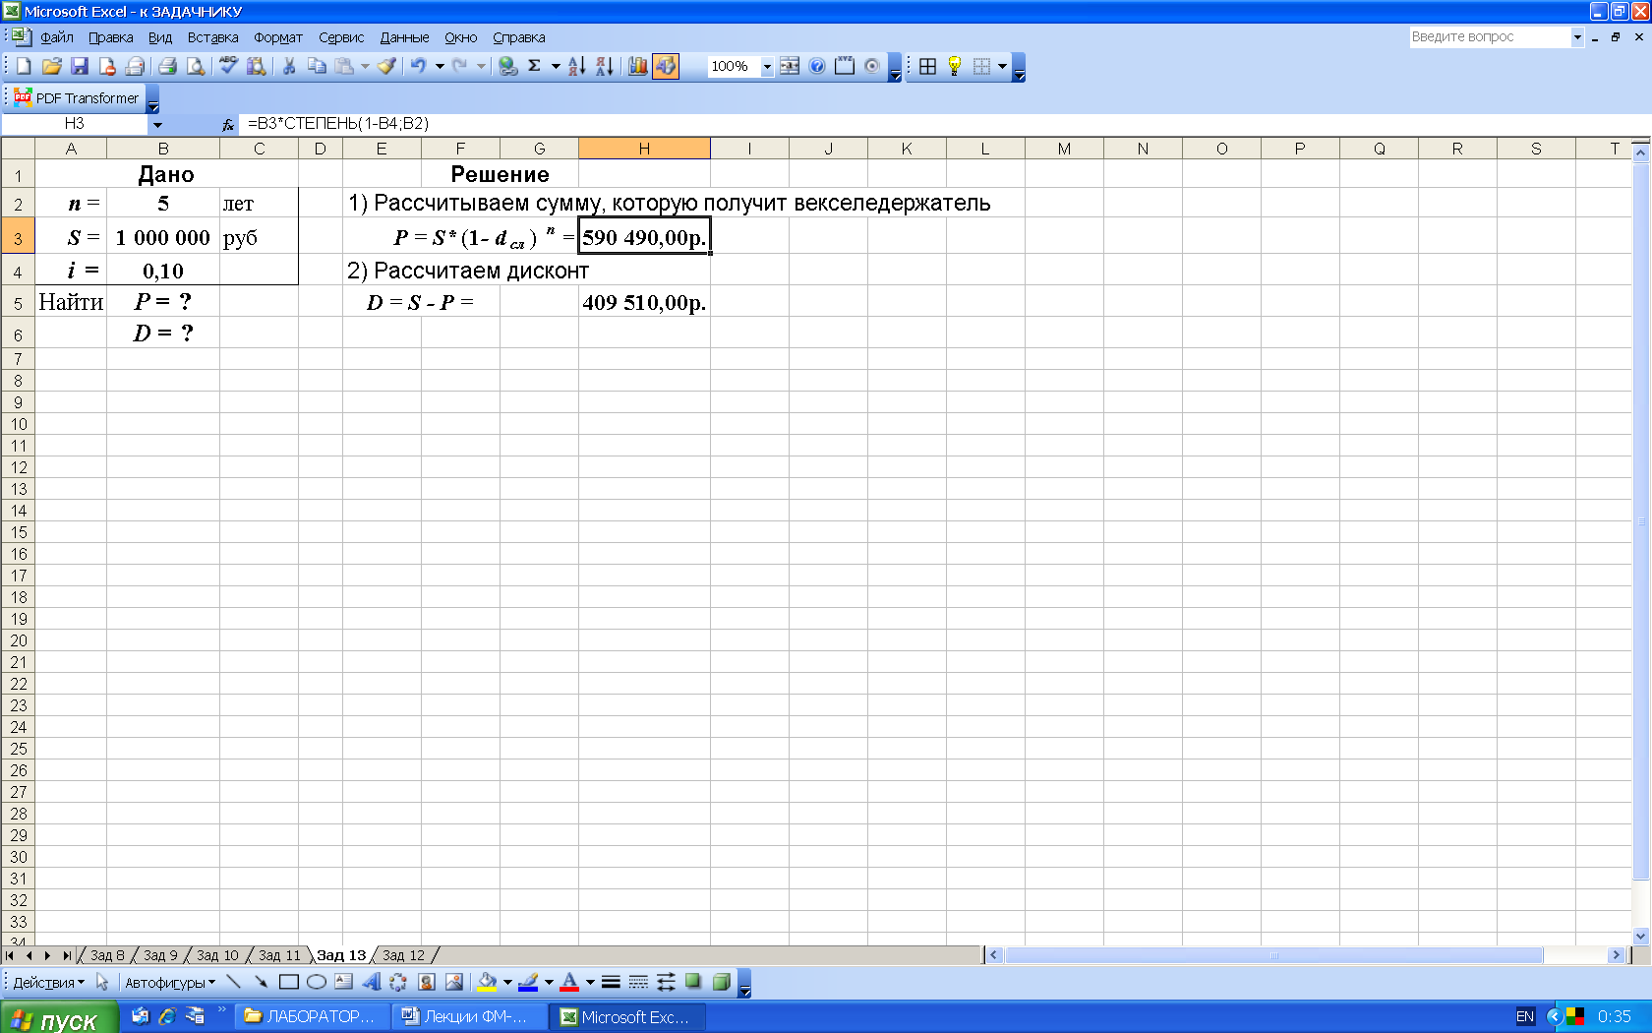The height and width of the screenshot is (1033, 1652).
Task: Open the Действия drawing menu button
Action: click(48, 982)
